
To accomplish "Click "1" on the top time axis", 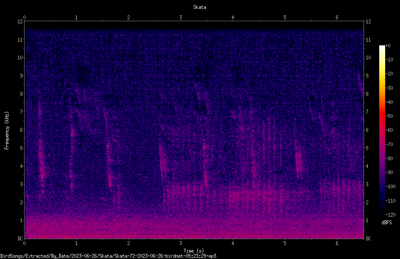I will point(76,17).
